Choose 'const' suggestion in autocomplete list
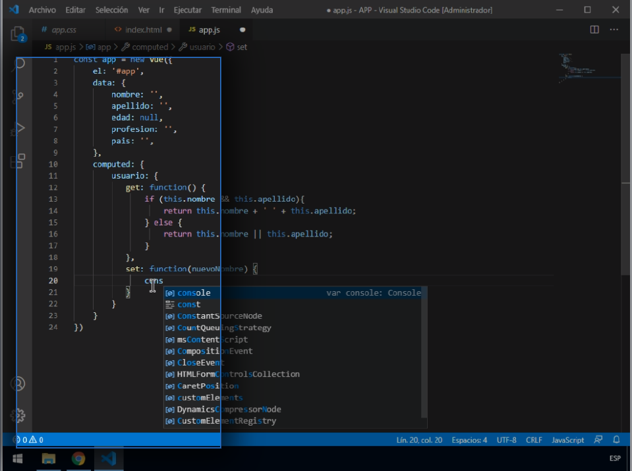The height and width of the screenshot is (471, 632). pos(188,304)
